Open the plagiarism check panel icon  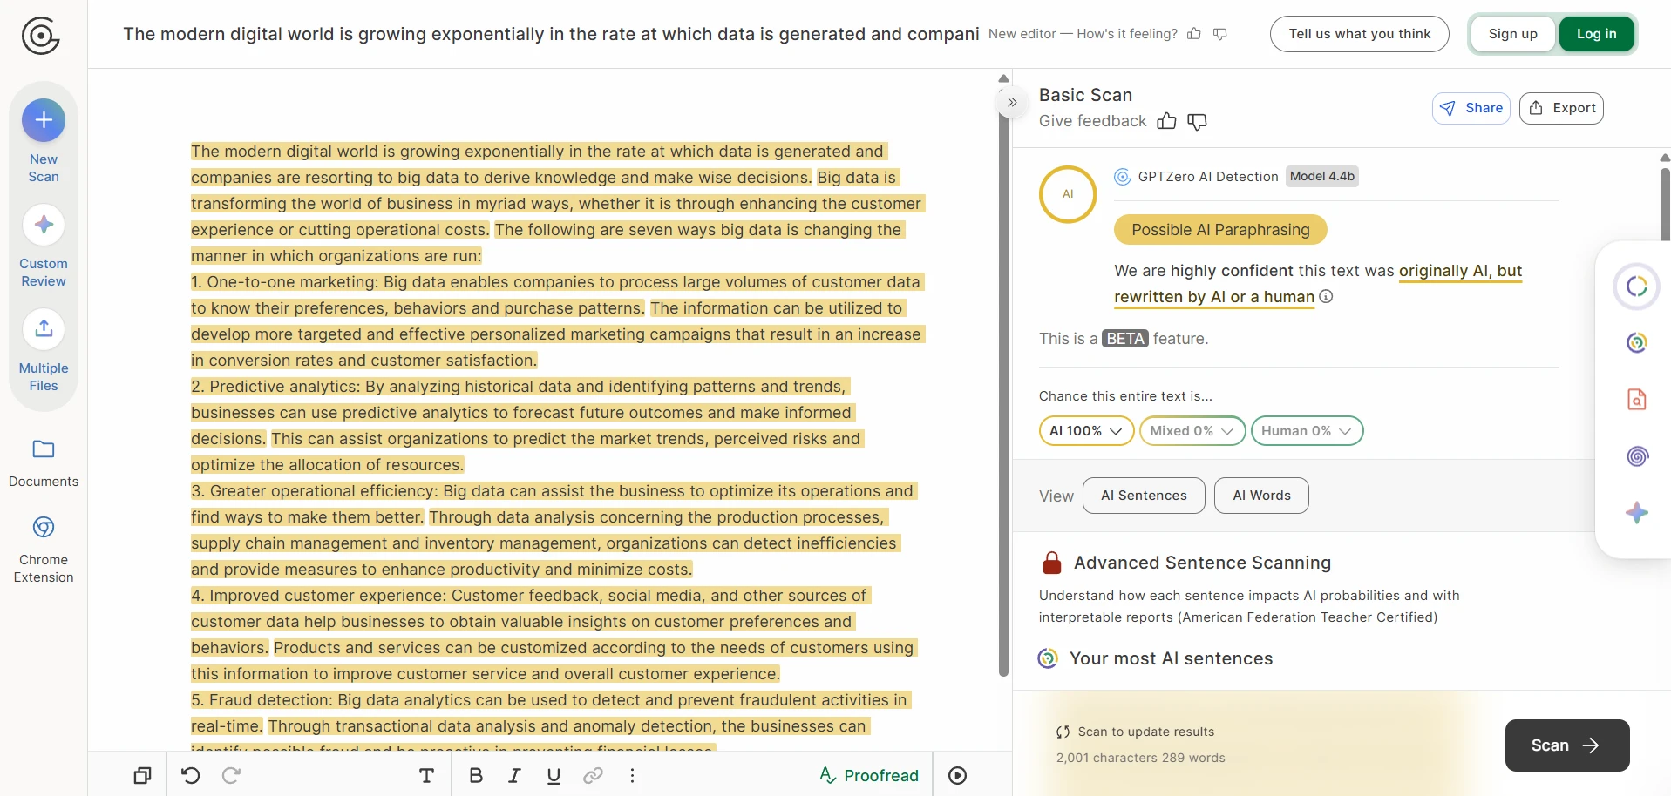pos(1637,400)
